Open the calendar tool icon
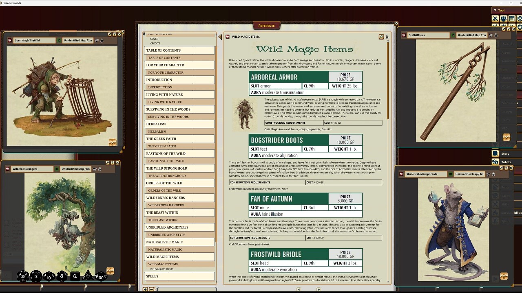This screenshot has width=522, height=293. 511,19
